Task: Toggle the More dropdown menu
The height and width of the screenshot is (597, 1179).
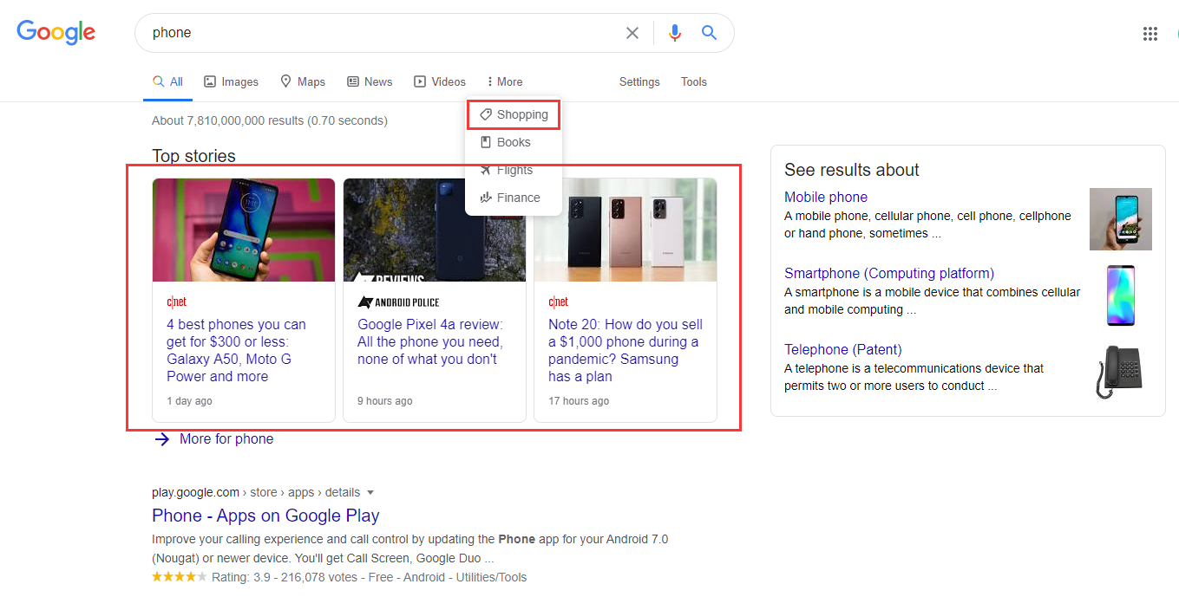Action: (505, 81)
